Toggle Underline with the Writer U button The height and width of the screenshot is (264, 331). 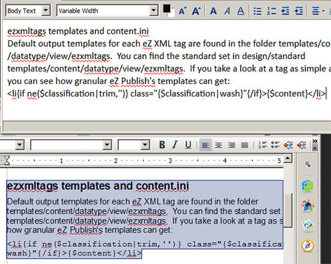pos(188,145)
